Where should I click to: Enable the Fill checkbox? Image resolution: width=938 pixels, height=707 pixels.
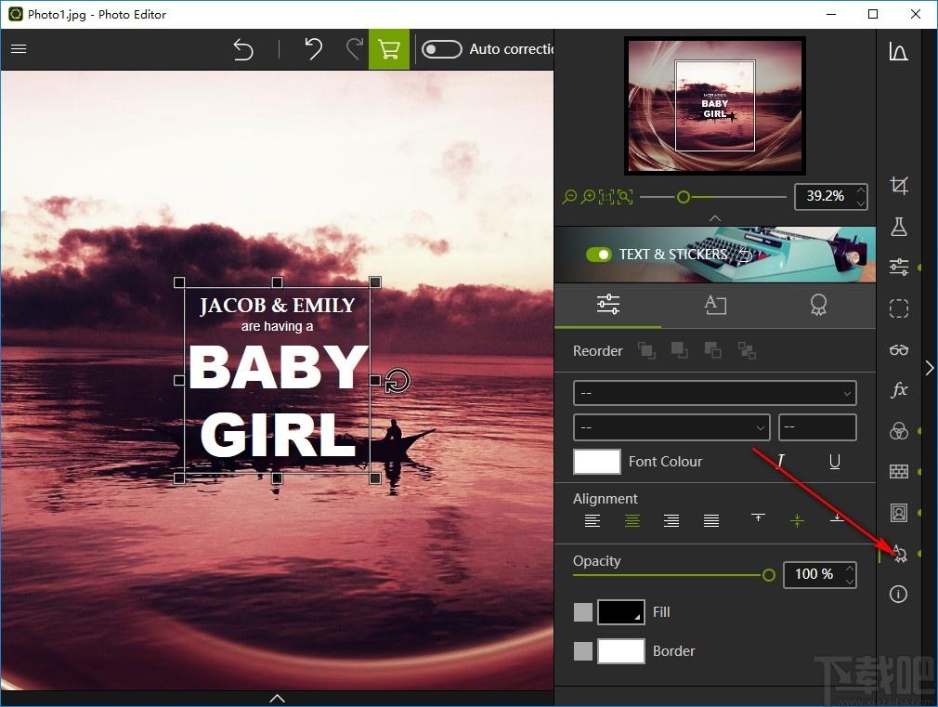tap(583, 612)
